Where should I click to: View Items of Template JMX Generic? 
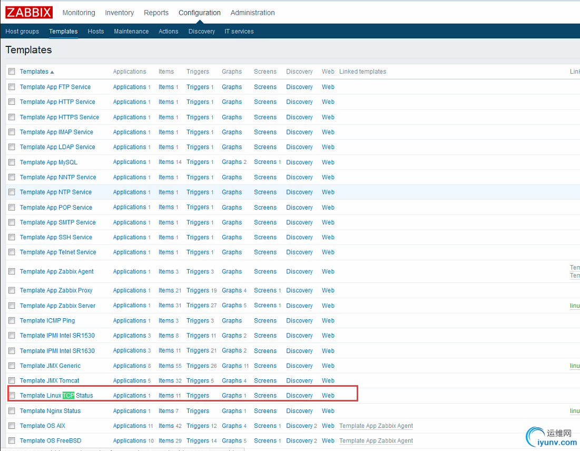point(166,366)
